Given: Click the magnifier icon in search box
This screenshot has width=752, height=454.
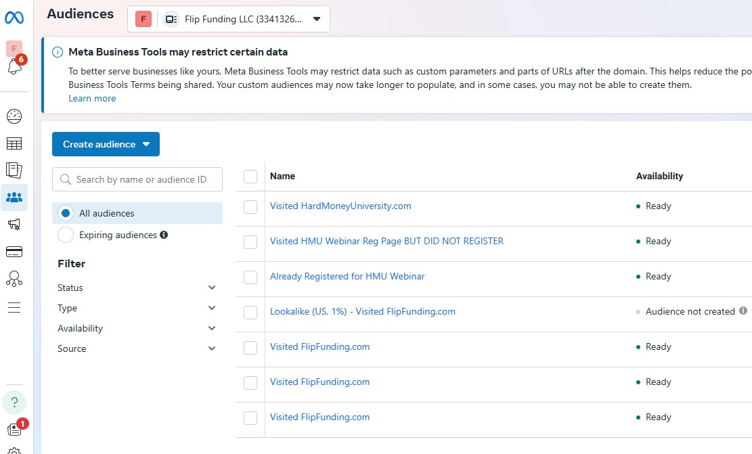Looking at the screenshot, I should point(65,179).
